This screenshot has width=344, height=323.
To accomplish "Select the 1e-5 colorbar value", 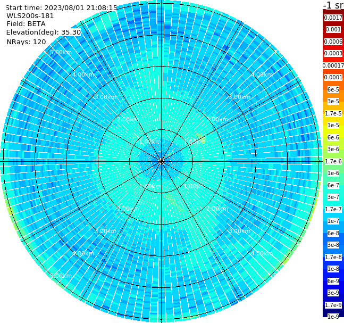I will pos(333,125).
